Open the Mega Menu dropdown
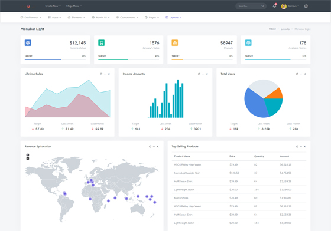331x231 pixels. 74,6
